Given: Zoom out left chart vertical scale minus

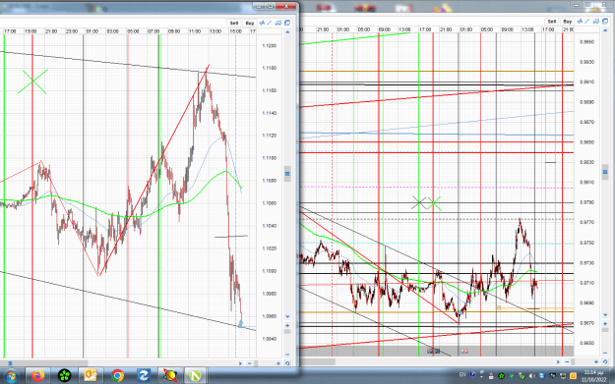Looking at the screenshot, I should [x=287, y=355].
